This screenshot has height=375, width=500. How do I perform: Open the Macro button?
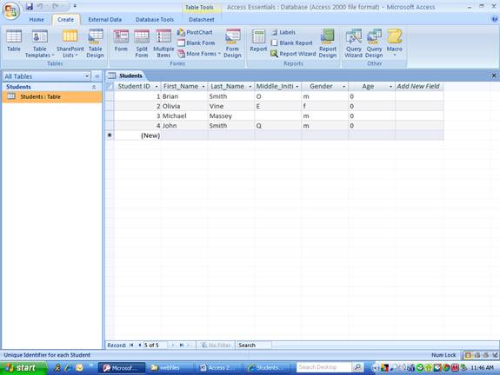395,43
